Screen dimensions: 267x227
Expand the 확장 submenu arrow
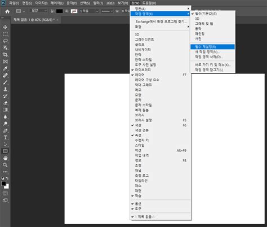pyautogui.click(x=188, y=27)
